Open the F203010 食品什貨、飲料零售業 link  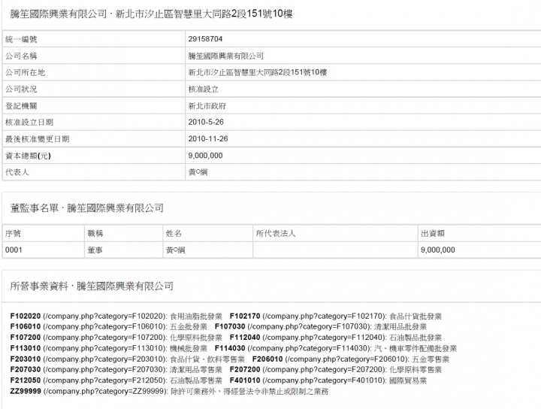127,359
